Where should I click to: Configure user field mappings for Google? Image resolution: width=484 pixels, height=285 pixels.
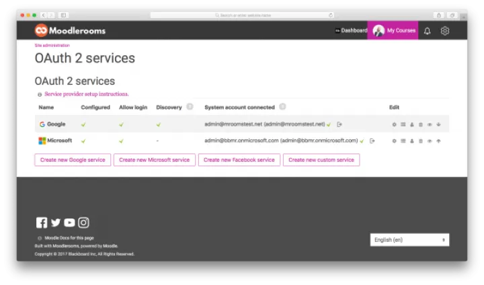(412, 124)
